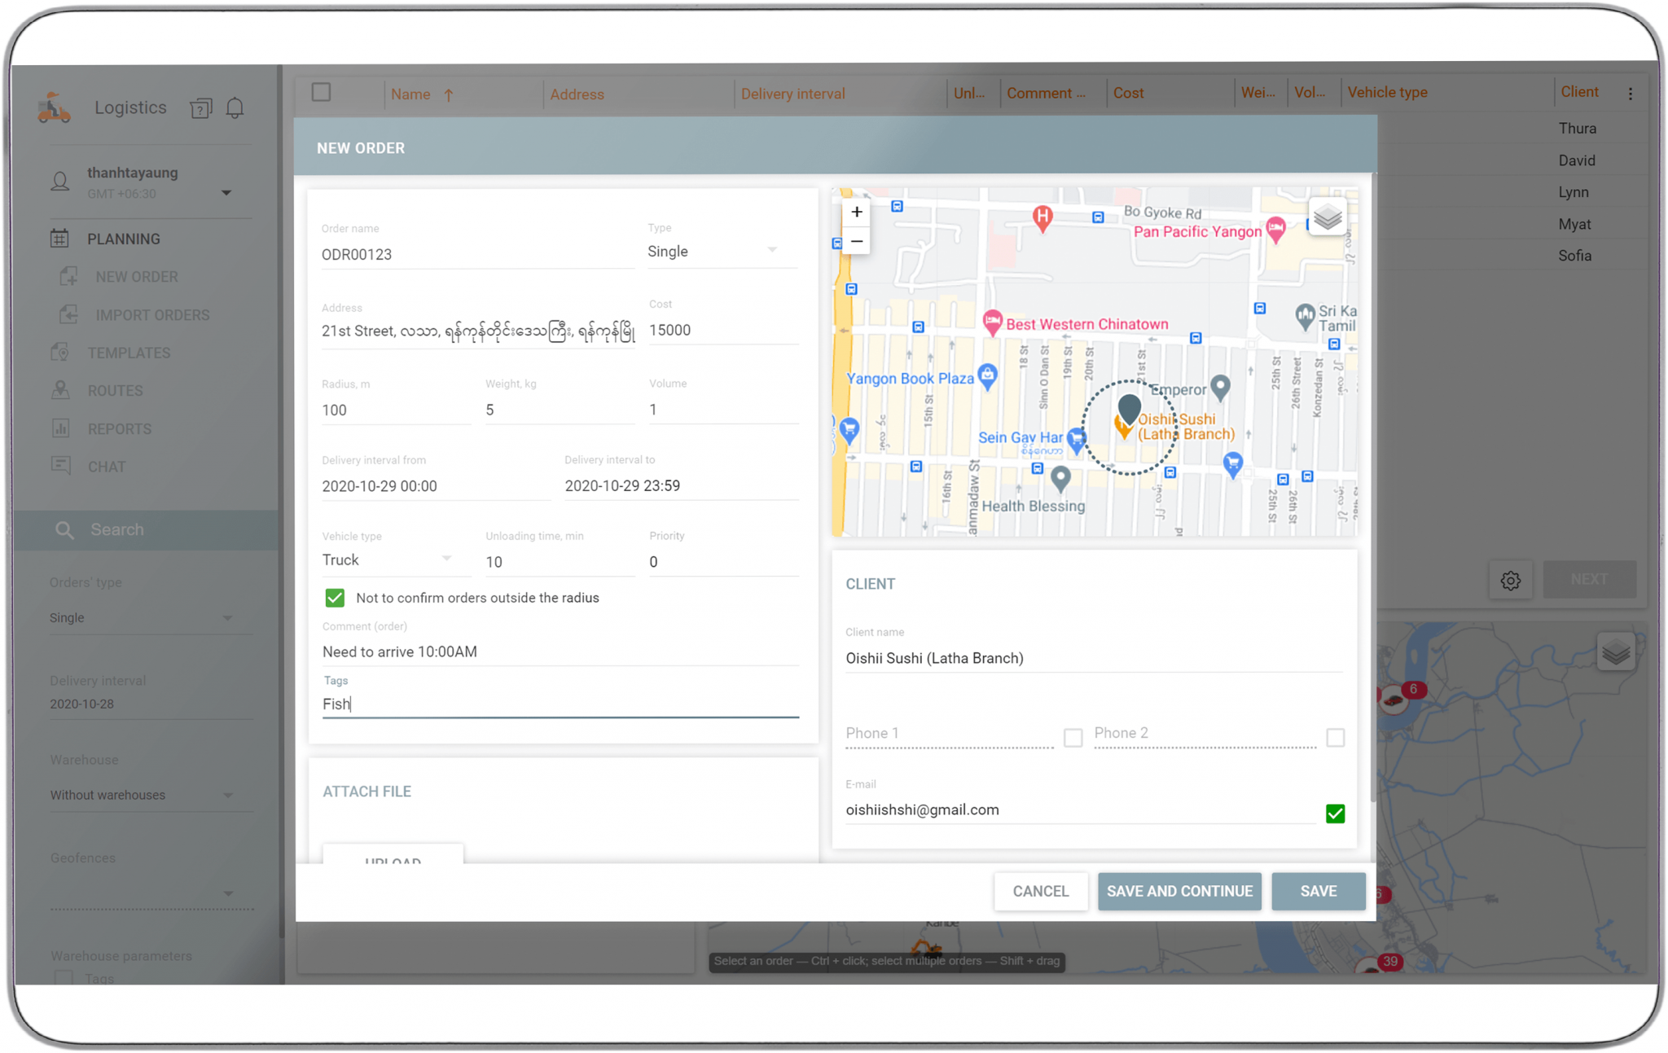This screenshot has height=1053, width=1668.
Task: Expand the Vehicle type dropdown showing Truck
Action: (446, 559)
